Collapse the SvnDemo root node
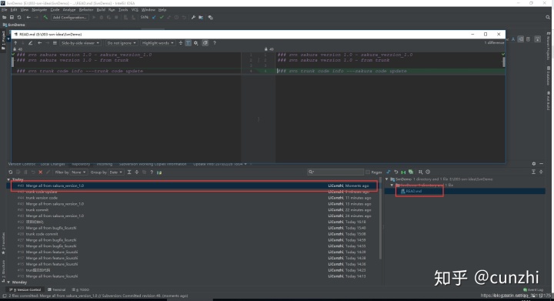Image resolution: width=554 pixels, height=301 pixels. (387, 179)
